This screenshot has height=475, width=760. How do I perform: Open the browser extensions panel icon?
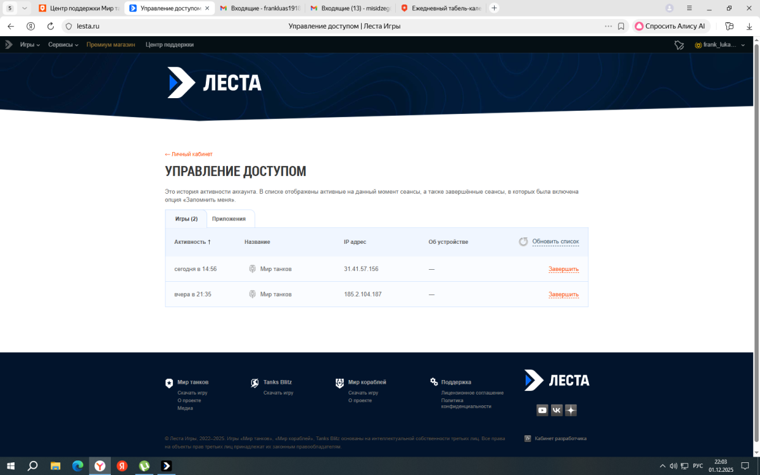point(729,27)
